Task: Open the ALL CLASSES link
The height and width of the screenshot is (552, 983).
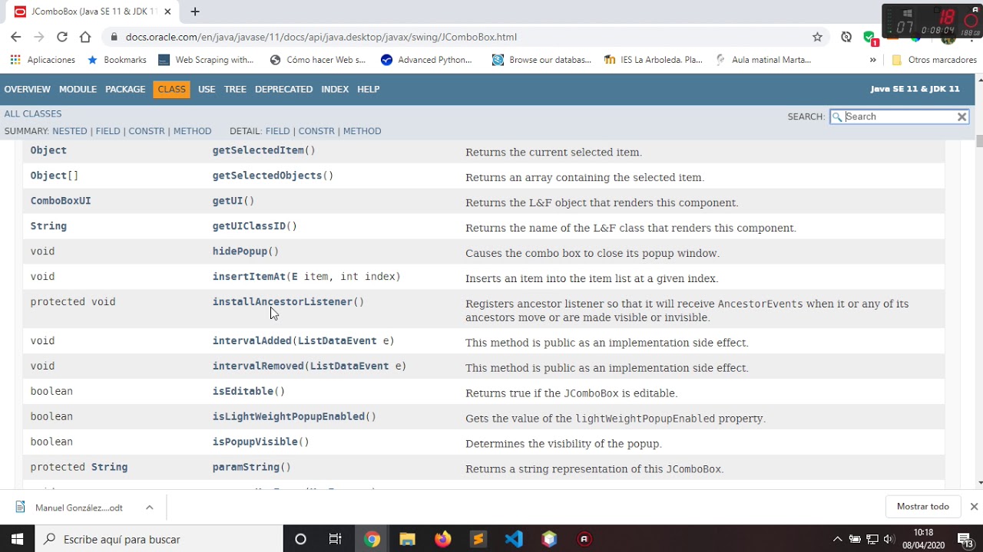Action: pyautogui.click(x=33, y=113)
